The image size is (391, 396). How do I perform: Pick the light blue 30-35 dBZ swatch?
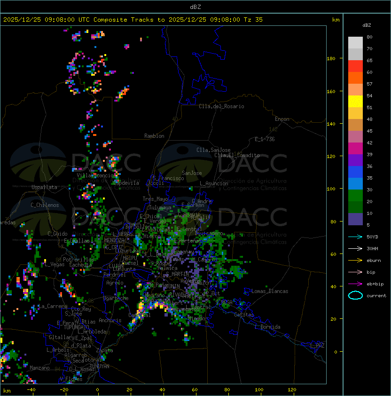(355, 183)
